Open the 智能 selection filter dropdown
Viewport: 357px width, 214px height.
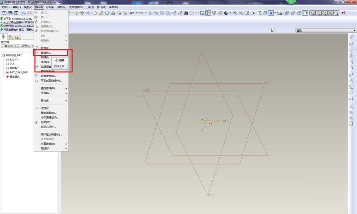[x=325, y=31]
